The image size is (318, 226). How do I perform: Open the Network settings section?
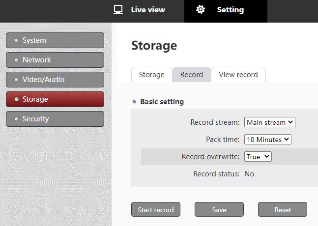click(x=55, y=60)
